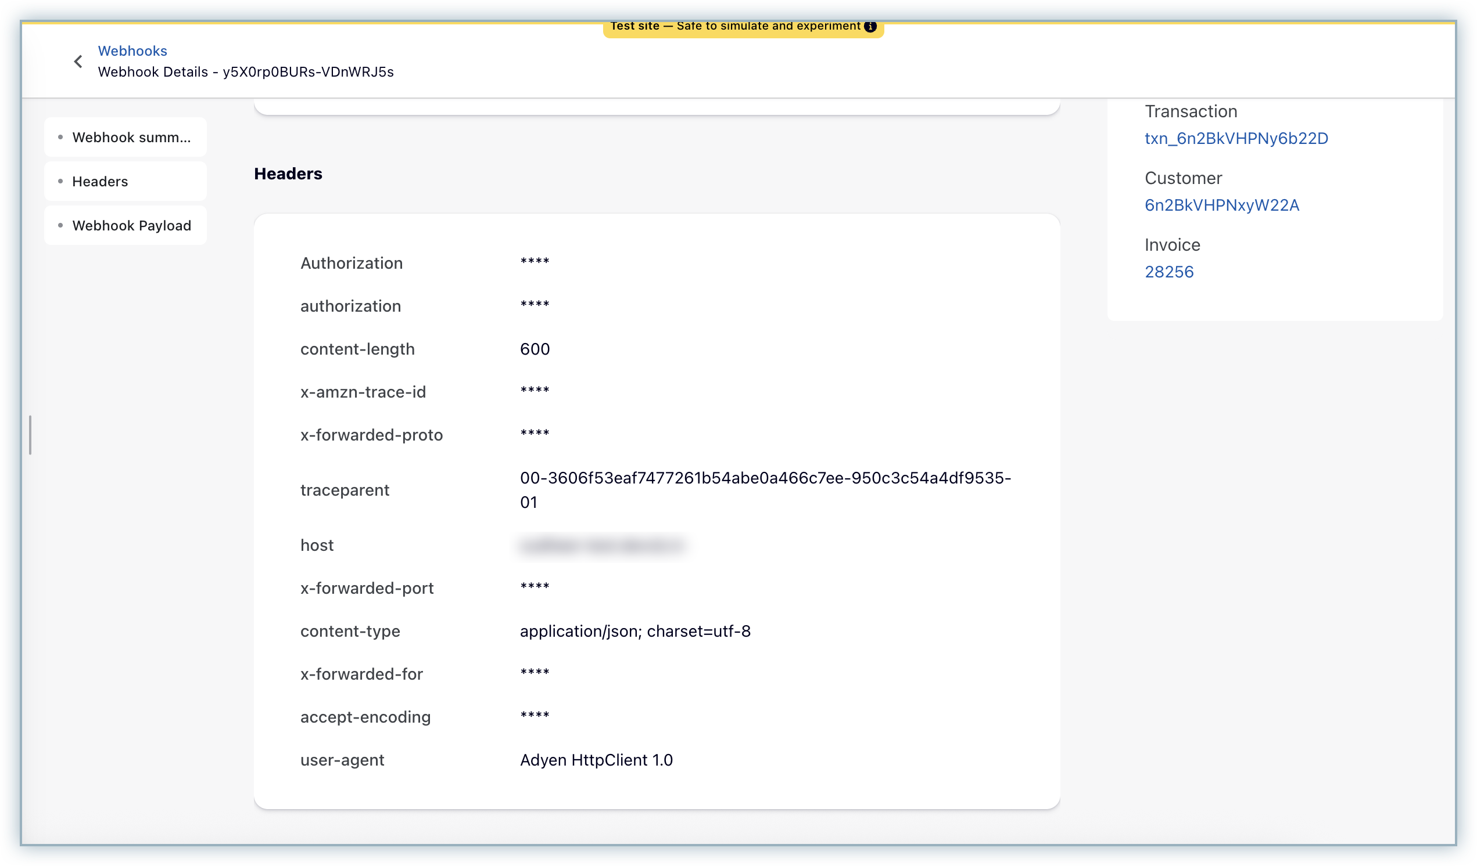Image resolution: width=1477 pixels, height=866 pixels.
Task: Click the masked Authorization header value
Action: point(534,263)
